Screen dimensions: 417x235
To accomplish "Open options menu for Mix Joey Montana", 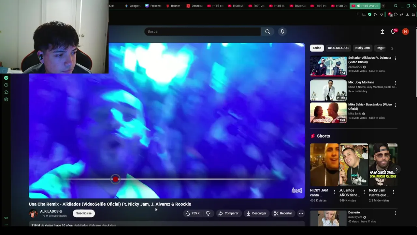I will (395, 83).
